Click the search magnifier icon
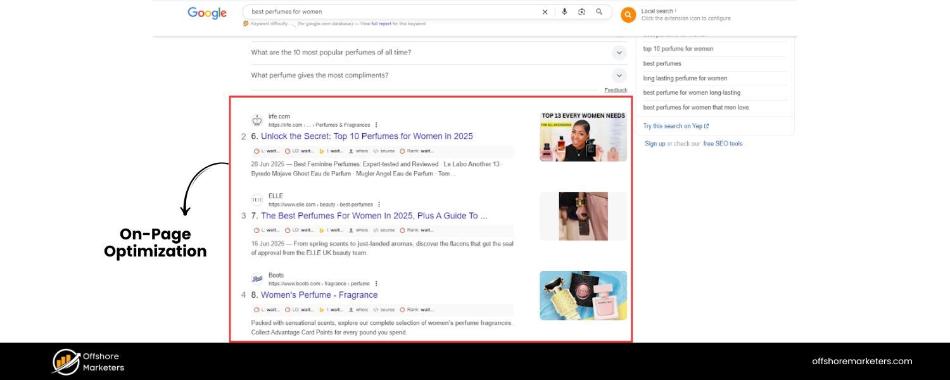950x380 pixels. click(x=598, y=11)
